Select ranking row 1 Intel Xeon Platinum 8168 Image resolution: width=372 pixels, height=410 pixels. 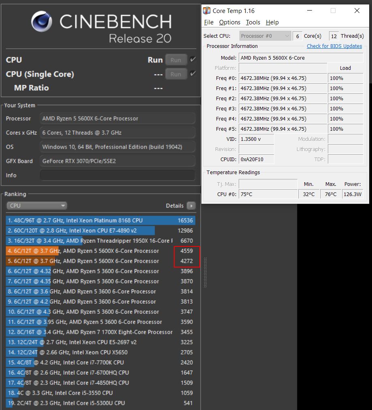pos(100,220)
